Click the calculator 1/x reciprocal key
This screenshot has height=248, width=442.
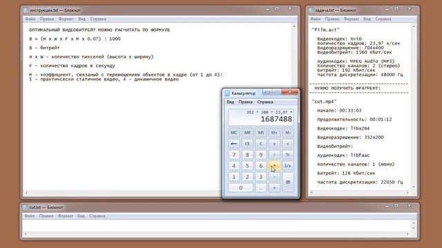coord(288,166)
